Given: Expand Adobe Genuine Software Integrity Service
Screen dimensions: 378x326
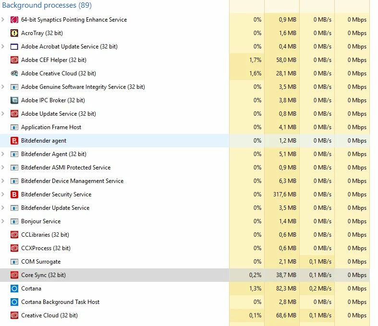Looking at the screenshot, I should coord(3,87).
